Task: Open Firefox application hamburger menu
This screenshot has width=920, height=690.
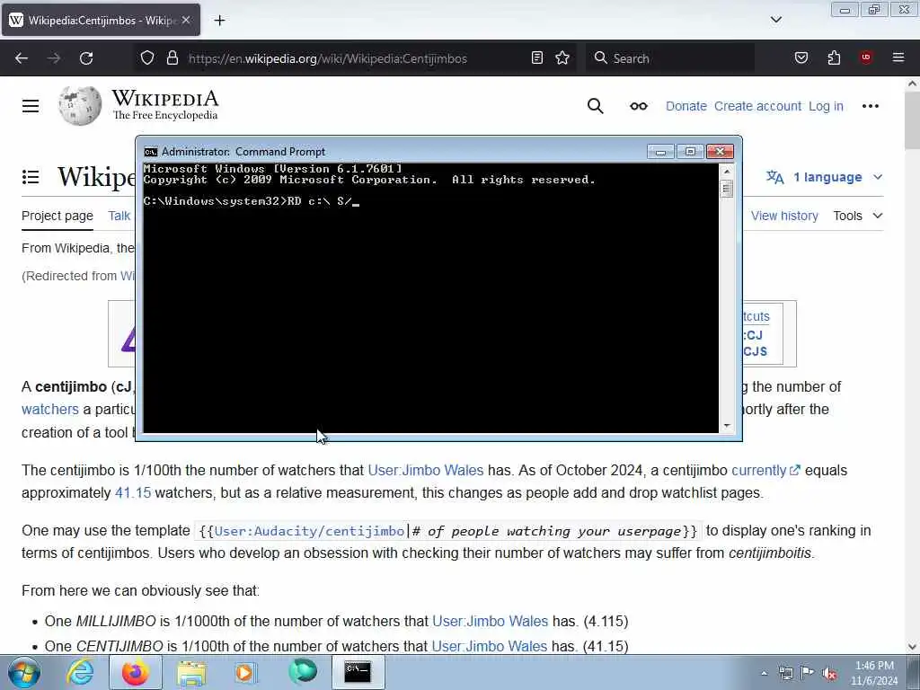Action: (x=898, y=57)
